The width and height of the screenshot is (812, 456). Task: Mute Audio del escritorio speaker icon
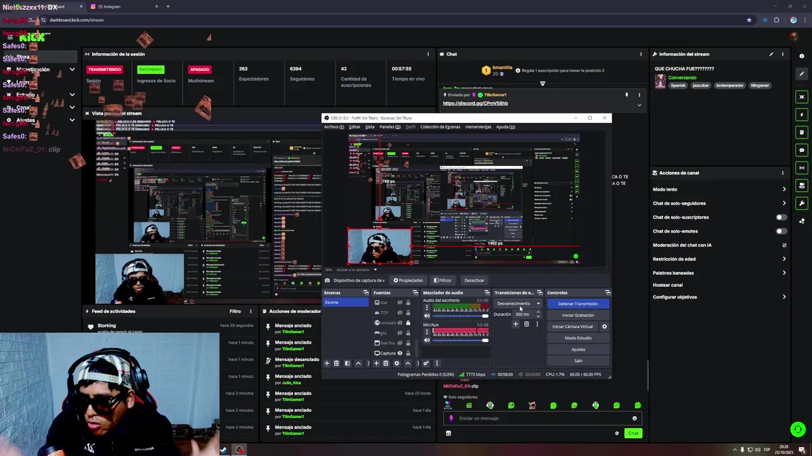426,316
